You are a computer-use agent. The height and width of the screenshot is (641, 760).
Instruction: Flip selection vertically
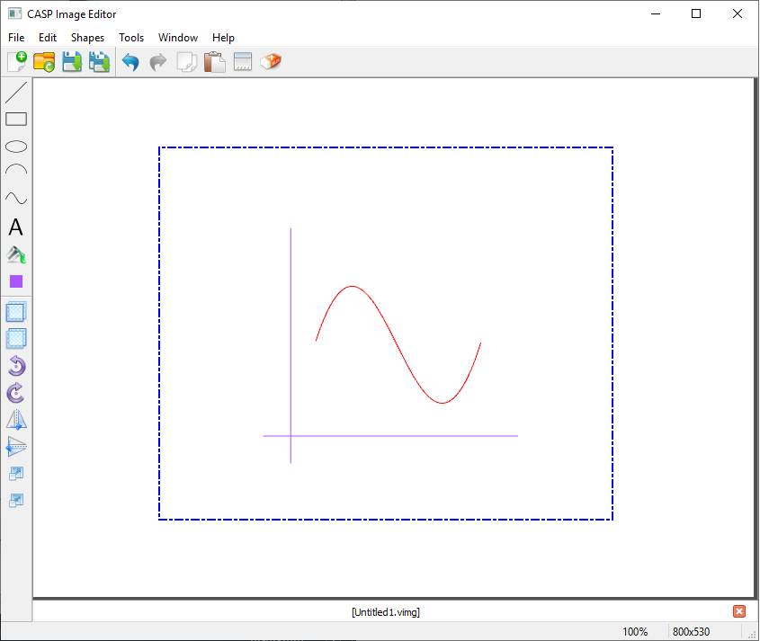click(x=16, y=447)
